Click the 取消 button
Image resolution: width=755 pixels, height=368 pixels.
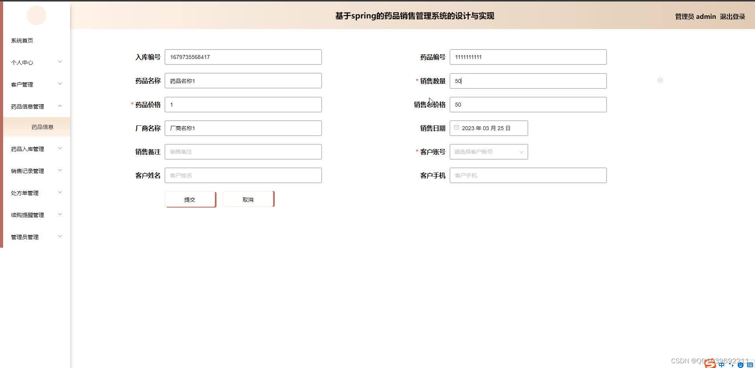(249, 199)
